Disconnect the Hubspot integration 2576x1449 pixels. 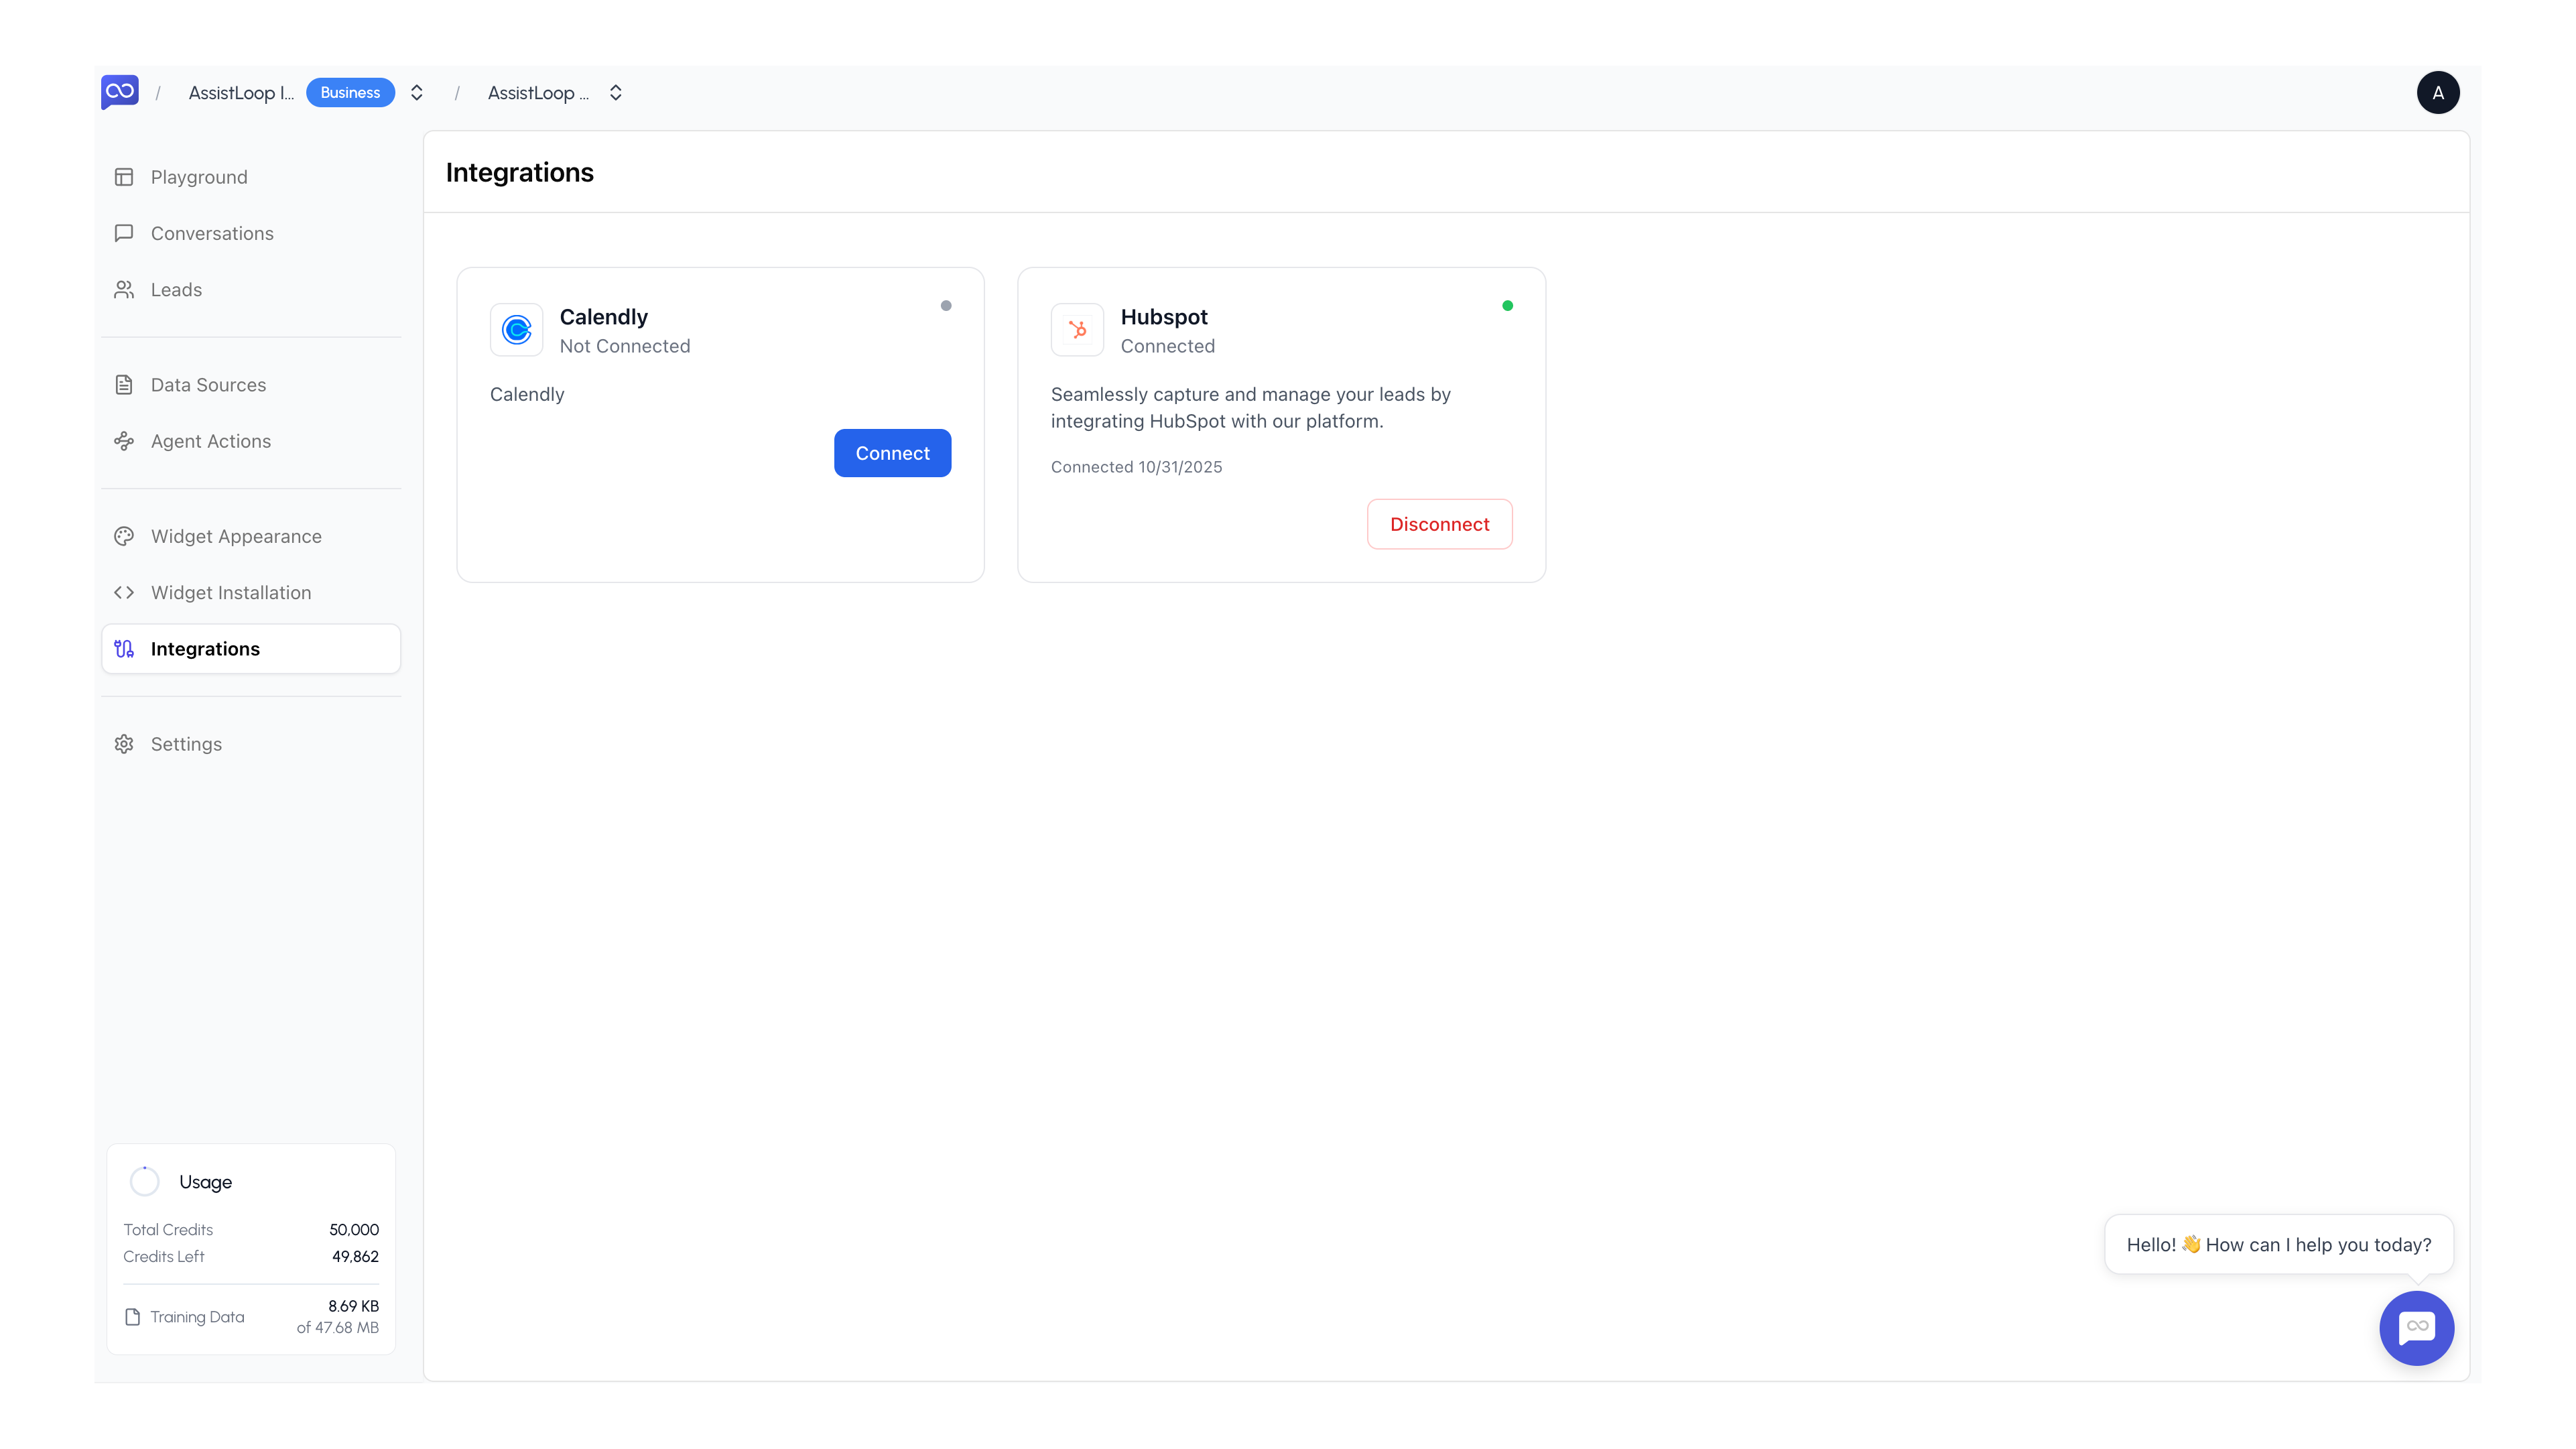pyautogui.click(x=1440, y=523)
